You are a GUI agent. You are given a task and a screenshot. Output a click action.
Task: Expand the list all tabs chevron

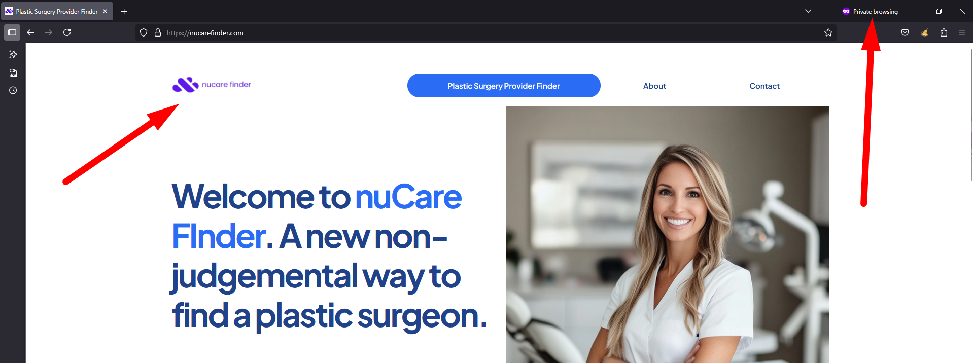pyautogui.click(x=808, y=11)
